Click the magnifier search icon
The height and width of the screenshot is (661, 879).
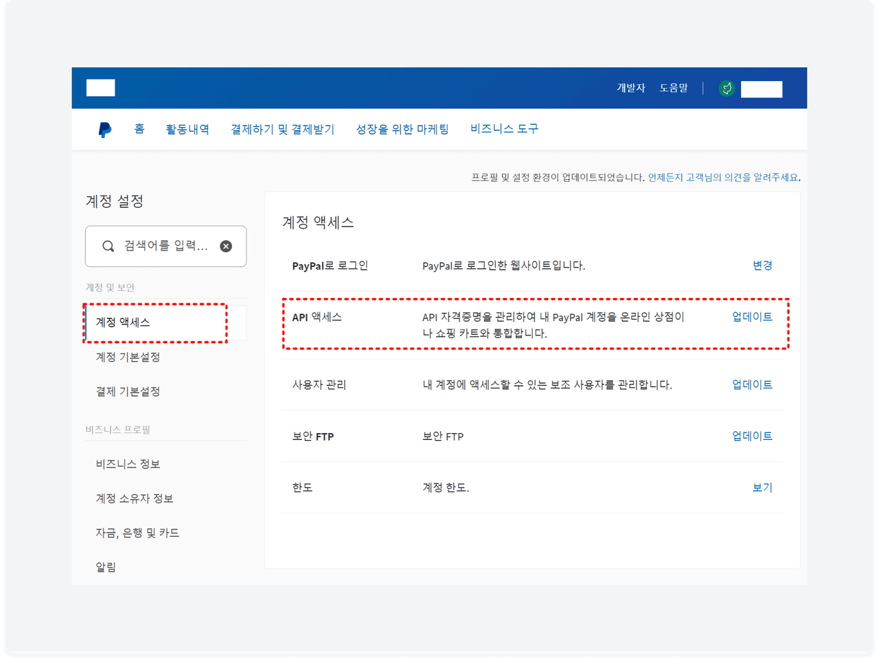click(108, 246)
